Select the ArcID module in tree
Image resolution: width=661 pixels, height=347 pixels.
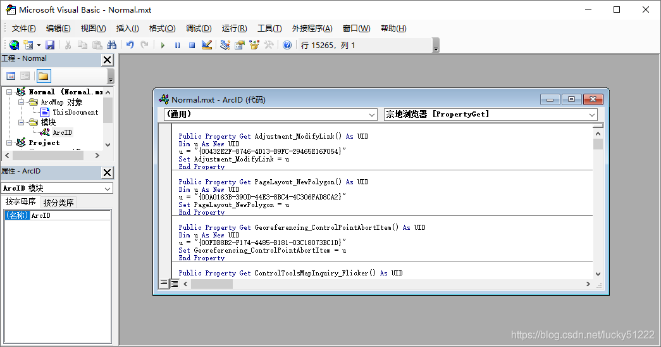point(63,132)
